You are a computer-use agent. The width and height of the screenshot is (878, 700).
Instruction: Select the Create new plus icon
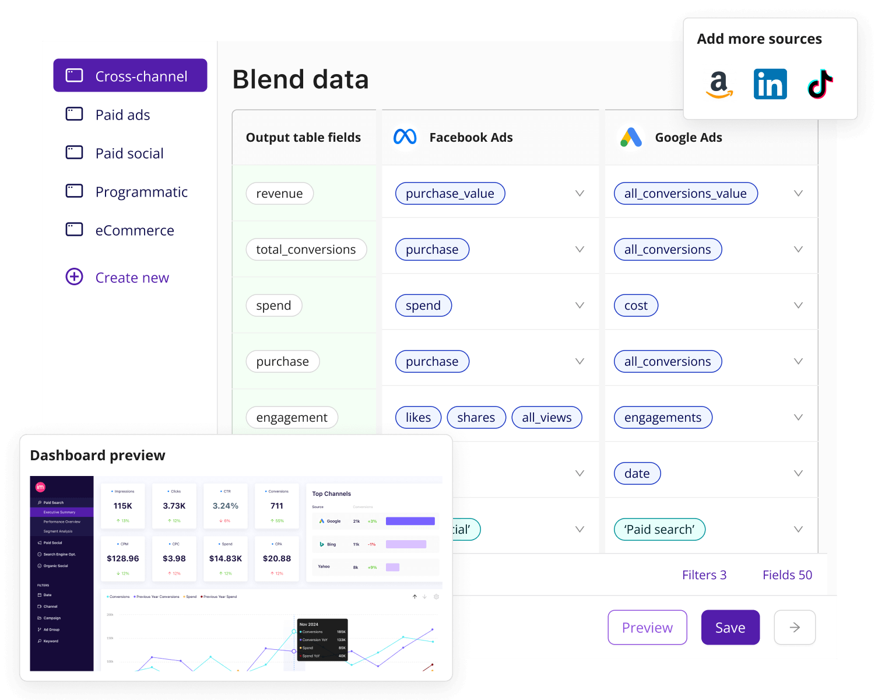[74, 277]
